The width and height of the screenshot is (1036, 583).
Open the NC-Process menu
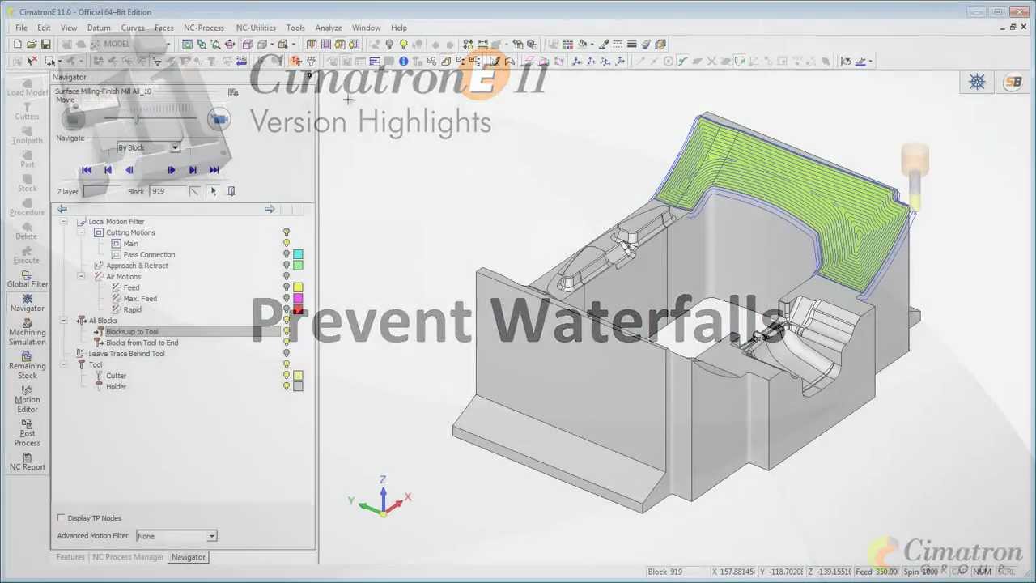[x=204, y=28]
